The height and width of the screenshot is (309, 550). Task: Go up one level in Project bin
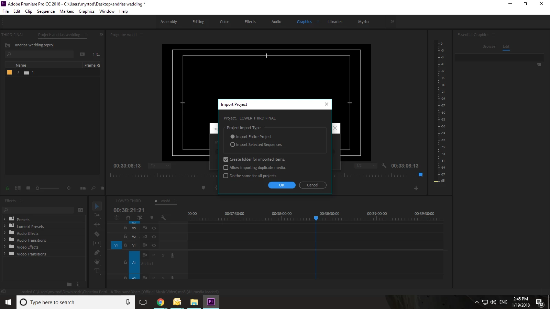[8, 45]
